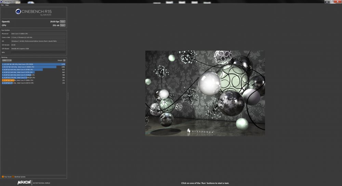The width and height of the screenshot is (342, 186).
Task: Open the CPU ranking type dropdown
Action: click(7, 60)
